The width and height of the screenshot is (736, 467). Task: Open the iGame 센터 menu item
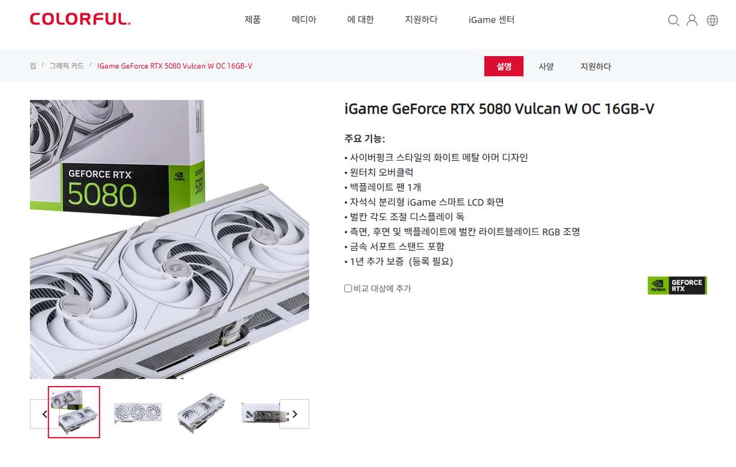click(492, 20)
